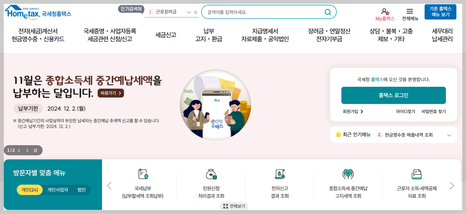The height and width of the screenshot is (214, 466).
Task: Pause popular search keyword rotation
Action: pyautogui.click(x=196, y=12)
